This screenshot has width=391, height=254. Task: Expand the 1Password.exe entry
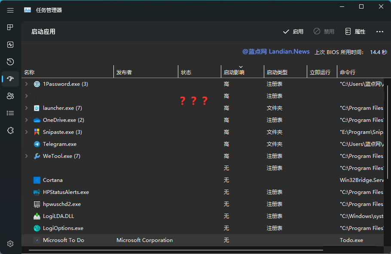(x=27, y=84)
